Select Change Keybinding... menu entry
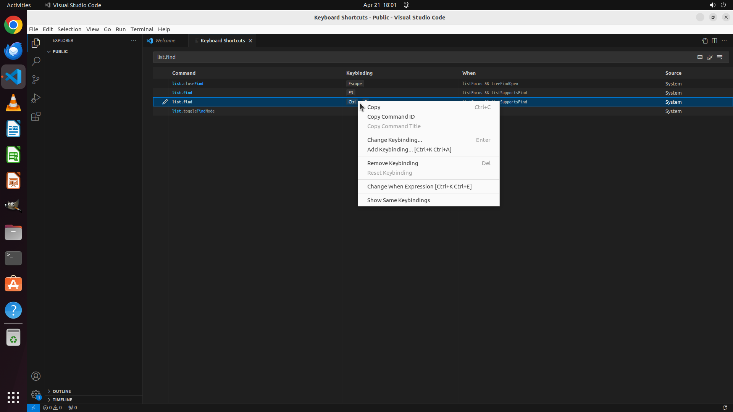The height and width of the screenshot is (412, 733). pyautogui.click(x=394, y=140)
